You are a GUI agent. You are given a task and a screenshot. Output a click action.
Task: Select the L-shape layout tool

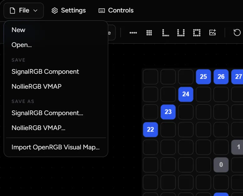point(165,33)
